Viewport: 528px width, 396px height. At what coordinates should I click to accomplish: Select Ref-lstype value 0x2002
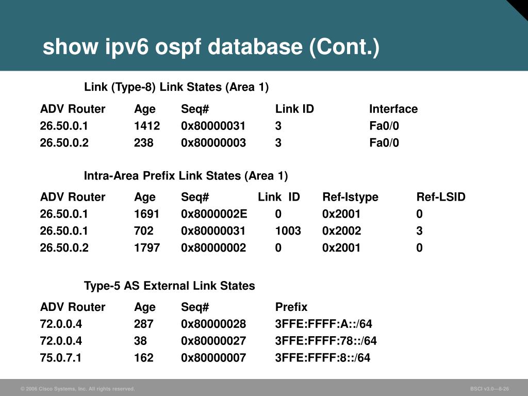341,231
